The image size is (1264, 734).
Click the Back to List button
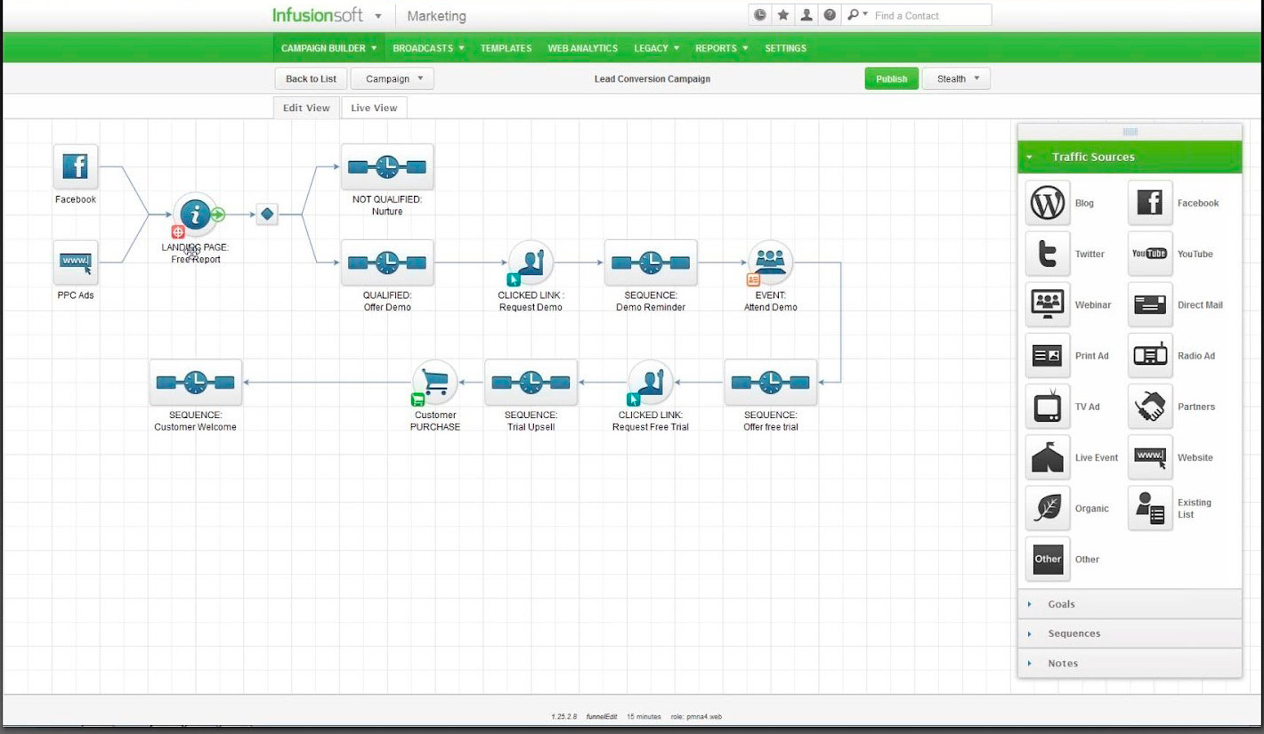pyautogui.click(x=311, y=78)
